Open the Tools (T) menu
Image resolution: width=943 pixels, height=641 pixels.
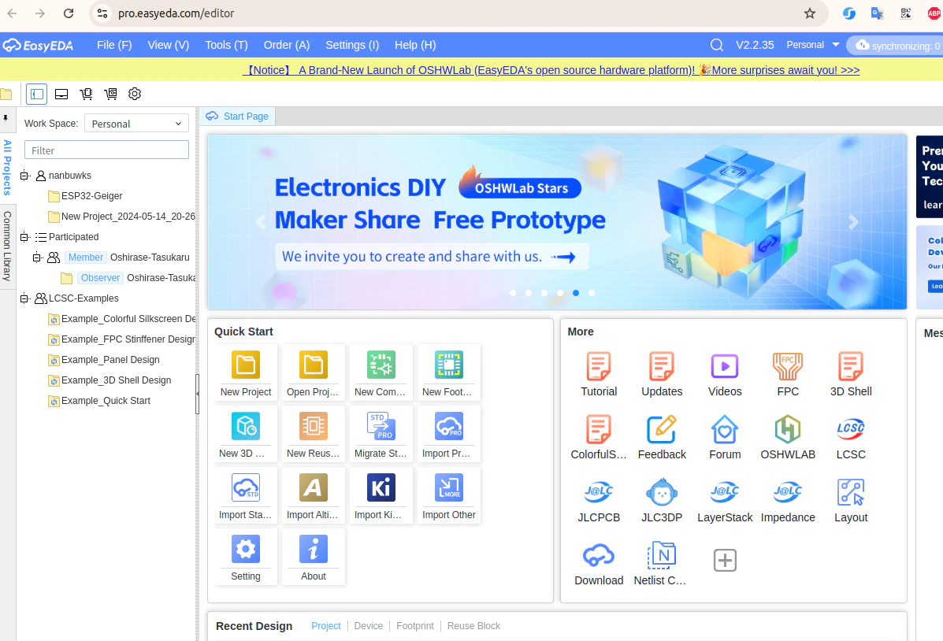point(226,45)
